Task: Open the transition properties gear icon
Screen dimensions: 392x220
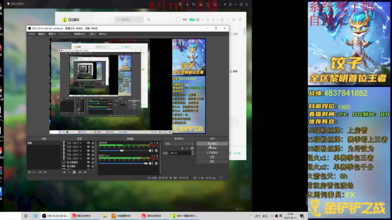Action: coord(192,149)
